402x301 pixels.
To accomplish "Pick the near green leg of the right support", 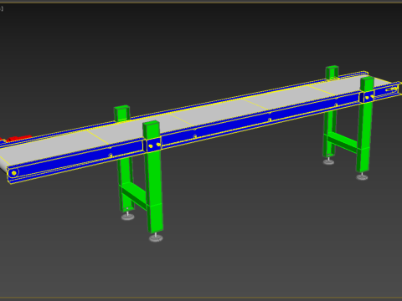I will pyautogui.click(x=365, y=125).
